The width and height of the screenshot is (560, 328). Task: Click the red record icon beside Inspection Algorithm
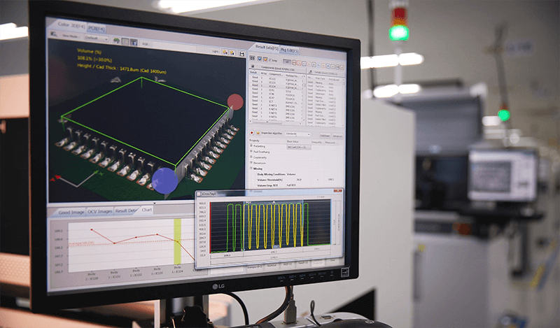(x=252, y=131)
